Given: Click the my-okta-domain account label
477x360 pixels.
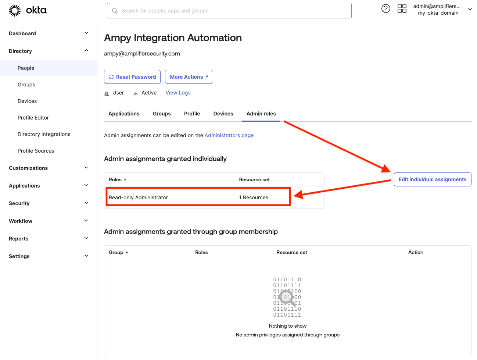Looking at the screenshot, I should click(438, 13).
